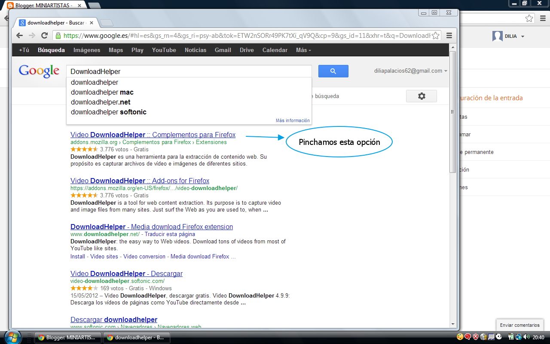Viewport: 550px width, 344px height.
Task: Click into the Google search box
Action: [189, 71]
